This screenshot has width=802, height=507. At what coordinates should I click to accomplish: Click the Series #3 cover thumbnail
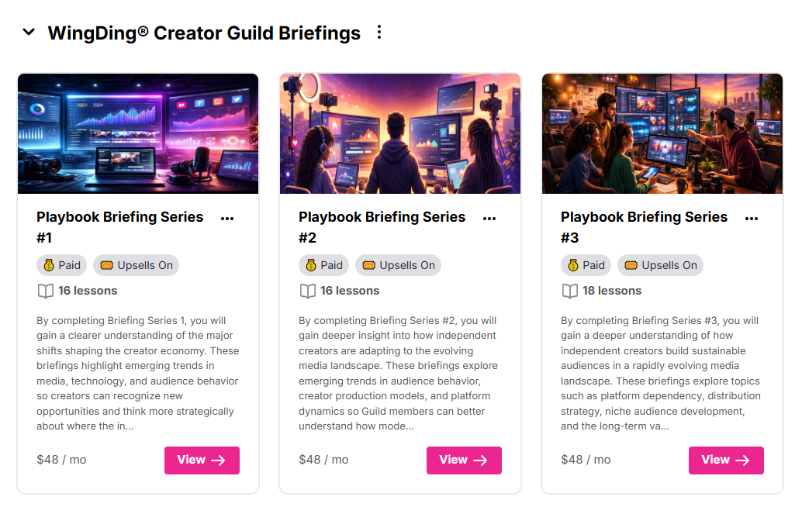click(662, 133)
